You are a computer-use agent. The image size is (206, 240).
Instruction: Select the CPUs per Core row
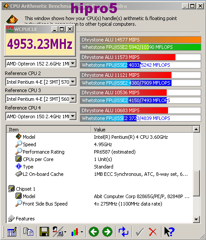click(100, 159)
